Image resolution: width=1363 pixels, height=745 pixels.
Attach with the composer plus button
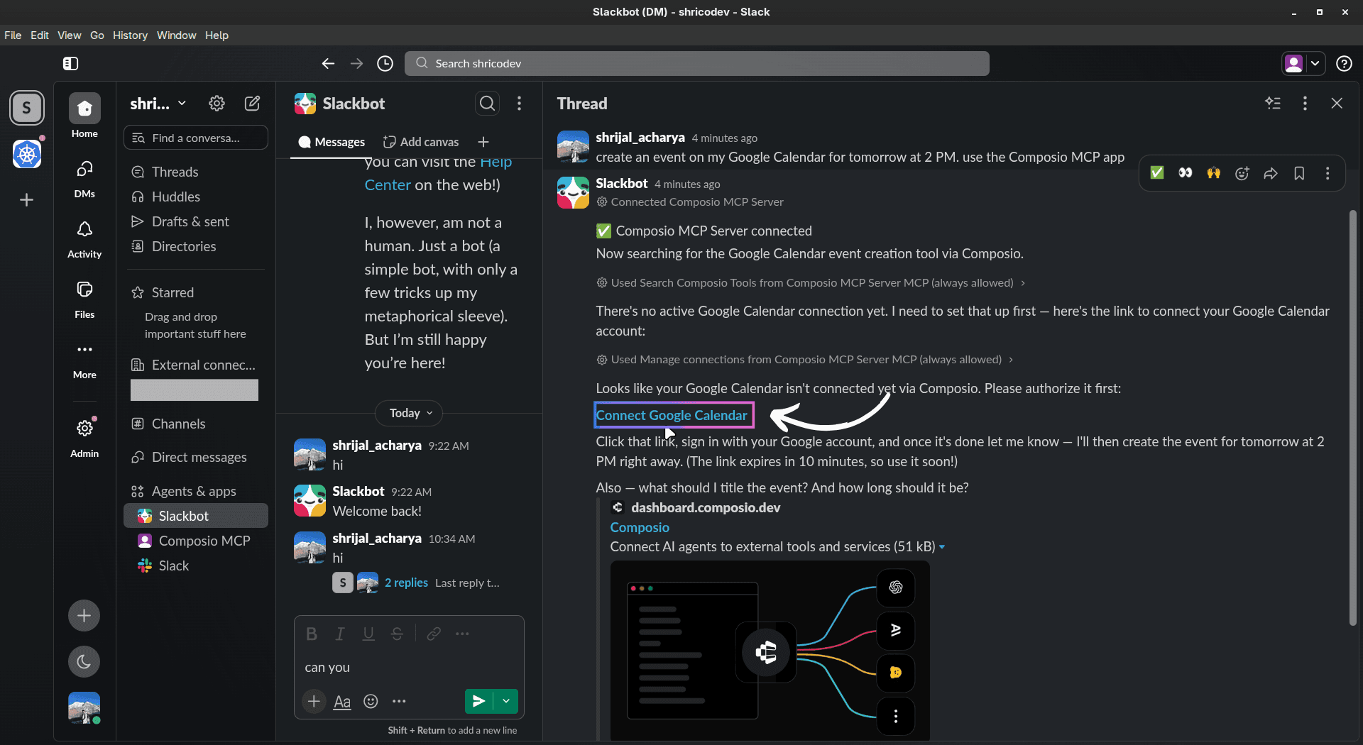314,702
